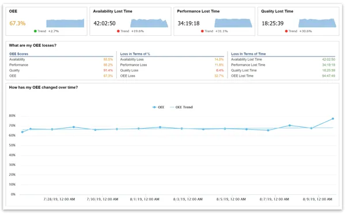Click the 14.5% Availability Loss value

(219, 59)
